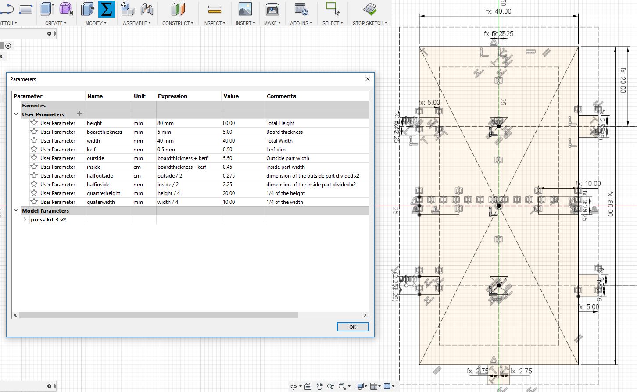Click the Insert image icon

point(245,9)
